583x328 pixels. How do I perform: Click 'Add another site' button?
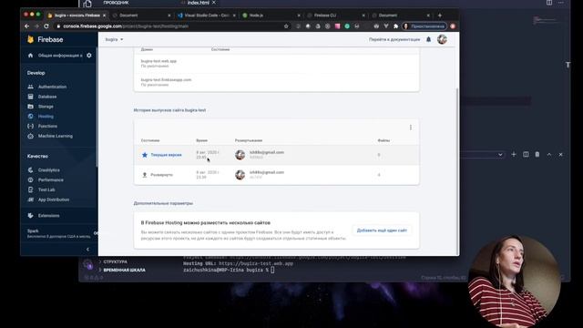(x=382, y=231)
